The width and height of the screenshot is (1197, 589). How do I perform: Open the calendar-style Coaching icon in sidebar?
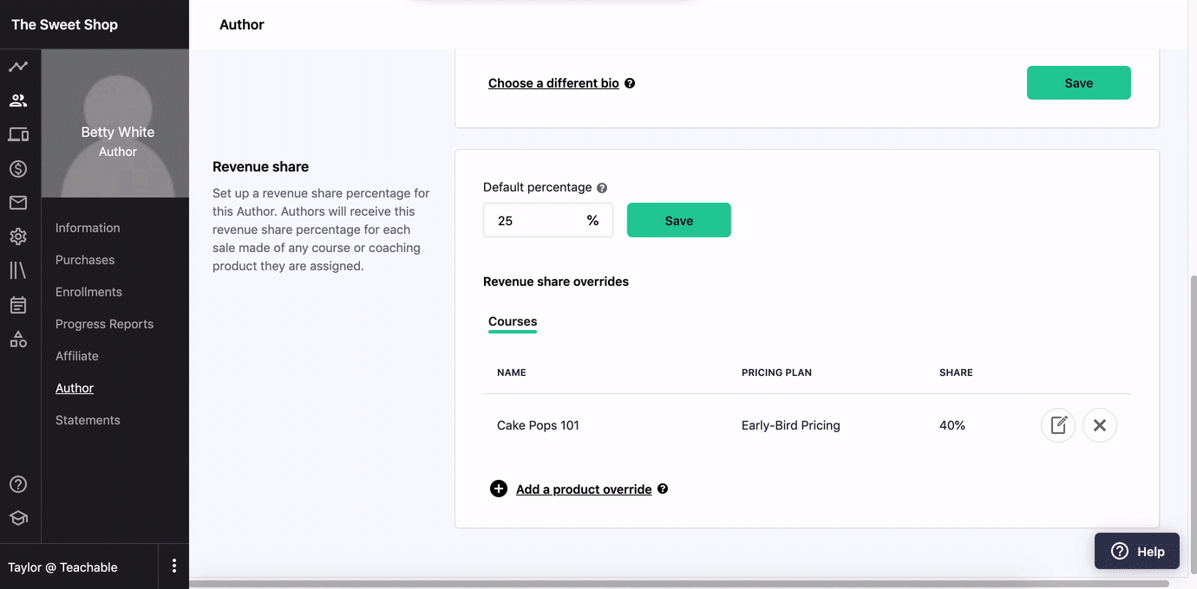click(18, 305)
